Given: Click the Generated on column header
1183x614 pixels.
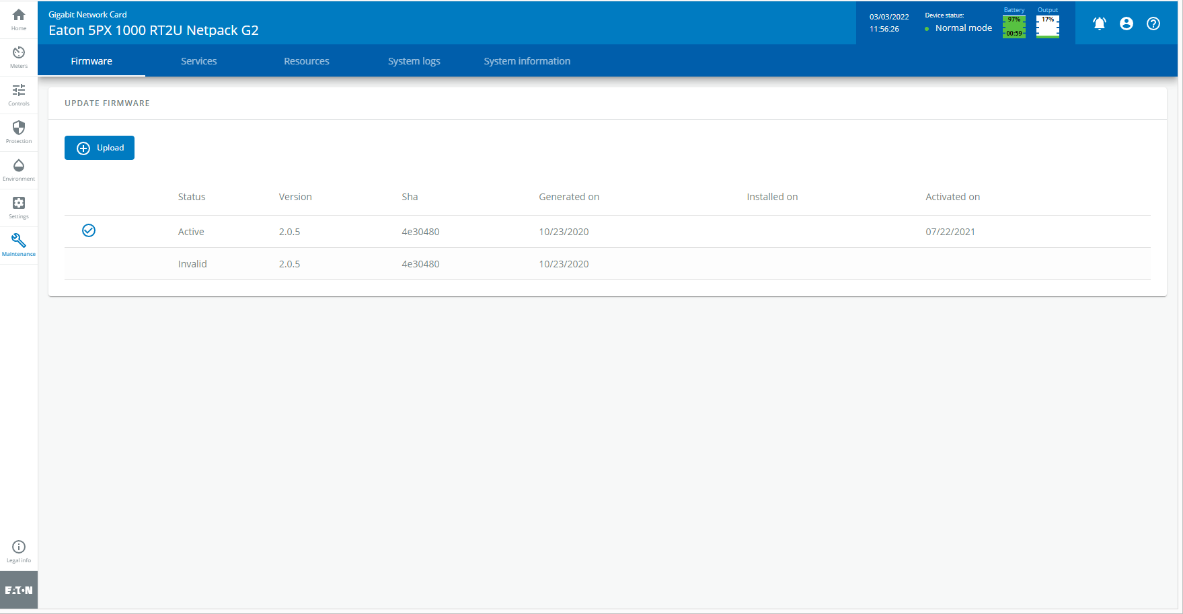Looking at the screenshot, I should (569, 197).
